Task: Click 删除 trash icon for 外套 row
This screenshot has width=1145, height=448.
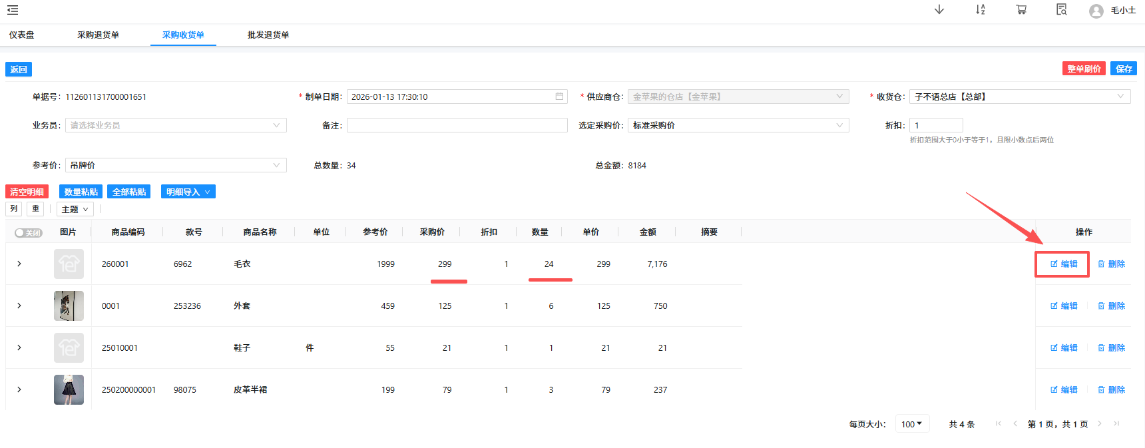Action: tap(1102, 306)
